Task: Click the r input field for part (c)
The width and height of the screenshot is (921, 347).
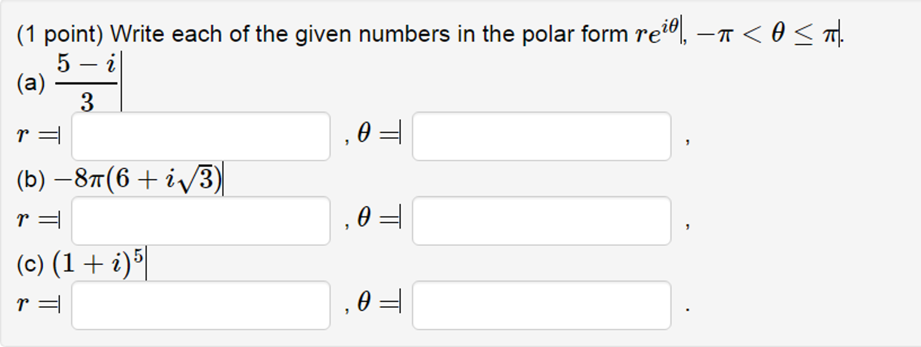Action: [x=201, y=305]
